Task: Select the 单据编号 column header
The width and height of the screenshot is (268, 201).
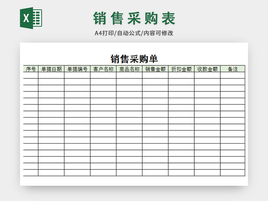Action: (77, 69)
